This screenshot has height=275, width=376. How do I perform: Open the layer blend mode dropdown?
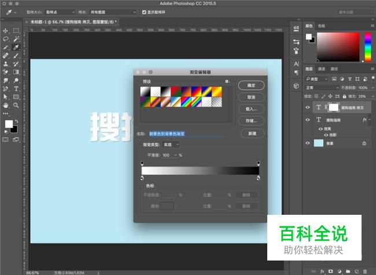pyautogui.click(x=322, y=88)
